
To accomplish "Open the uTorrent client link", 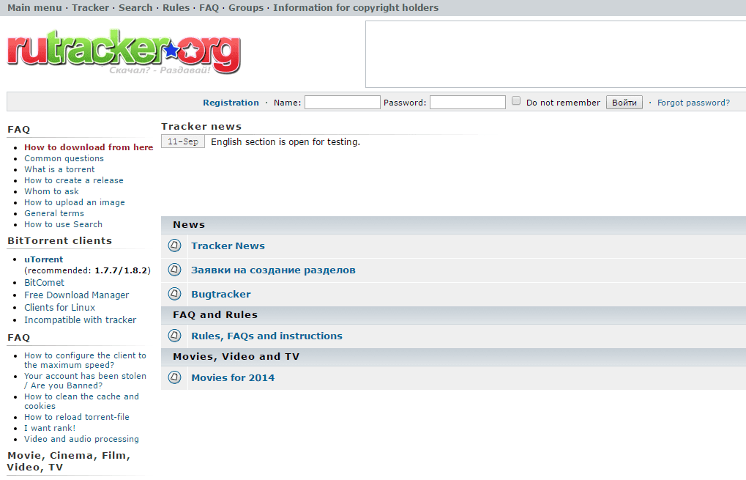I will (x=44, y=259).
